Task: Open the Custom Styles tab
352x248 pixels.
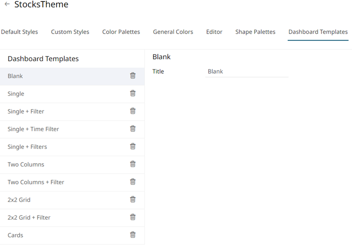Action: coord(70,32)
